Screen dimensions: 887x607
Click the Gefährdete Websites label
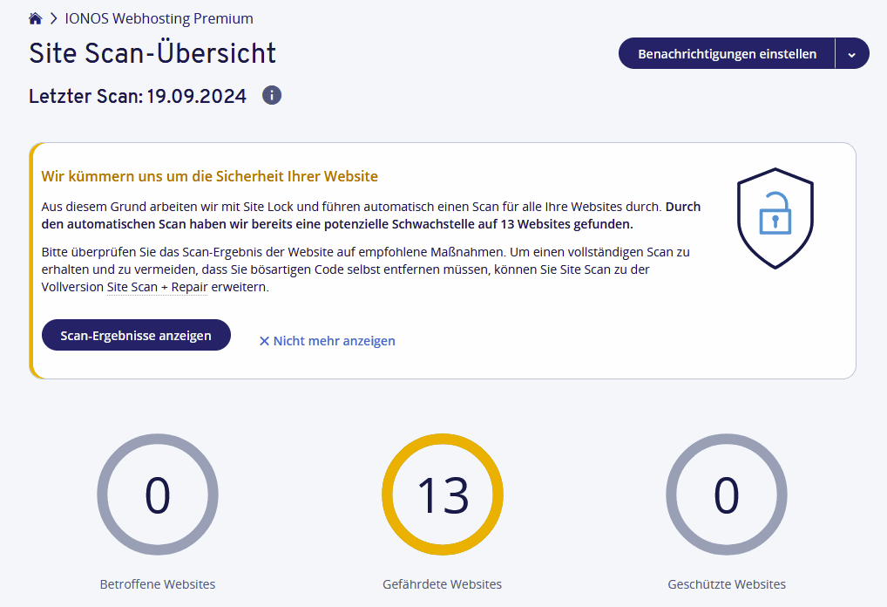click(x=443, y=584)
